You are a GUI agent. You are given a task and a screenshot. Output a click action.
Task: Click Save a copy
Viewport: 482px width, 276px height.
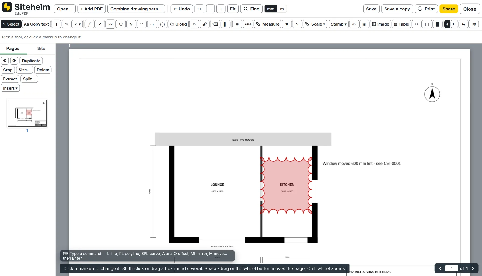click(x=397, y=9)
